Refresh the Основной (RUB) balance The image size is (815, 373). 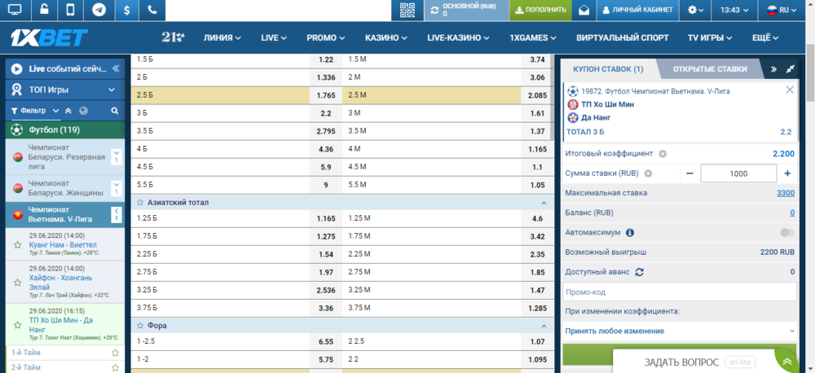434,10
